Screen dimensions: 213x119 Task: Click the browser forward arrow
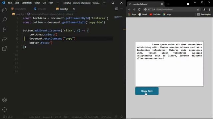(x=134, y=10)
